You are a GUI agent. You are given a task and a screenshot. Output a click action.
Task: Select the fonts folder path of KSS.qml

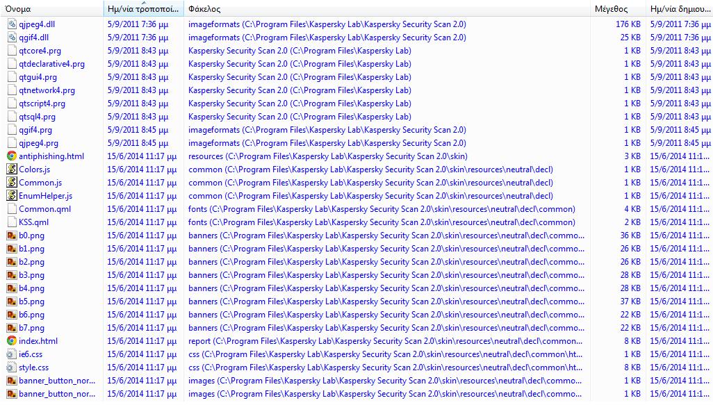tap(382, 222)
